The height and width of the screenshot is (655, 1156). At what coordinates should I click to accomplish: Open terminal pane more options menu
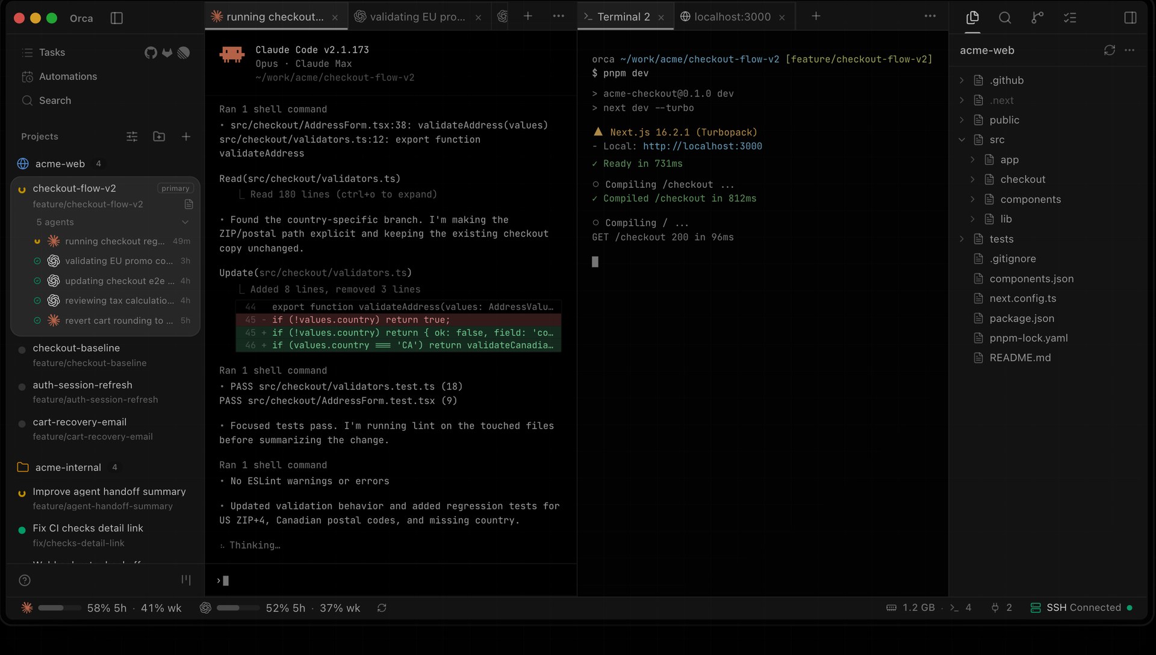pos(930,16)
